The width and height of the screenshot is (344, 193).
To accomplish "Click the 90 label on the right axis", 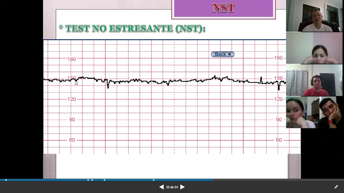I will point(279,120).
